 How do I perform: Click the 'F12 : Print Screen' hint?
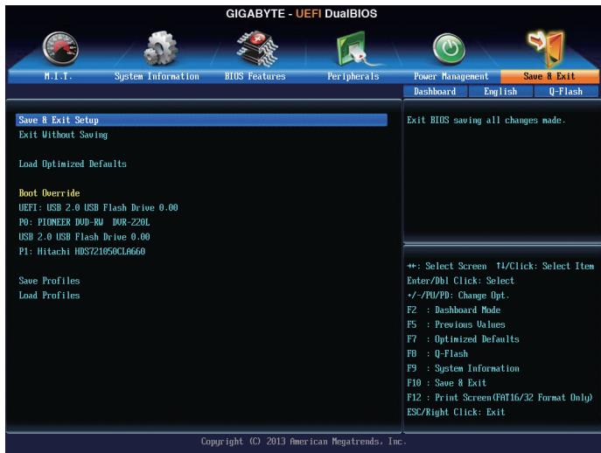click(500, 397)
